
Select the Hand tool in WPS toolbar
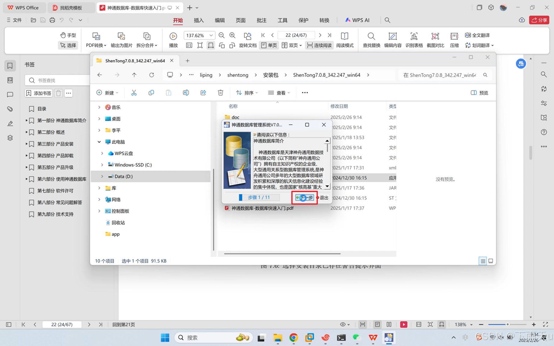(x=68, y=35)
